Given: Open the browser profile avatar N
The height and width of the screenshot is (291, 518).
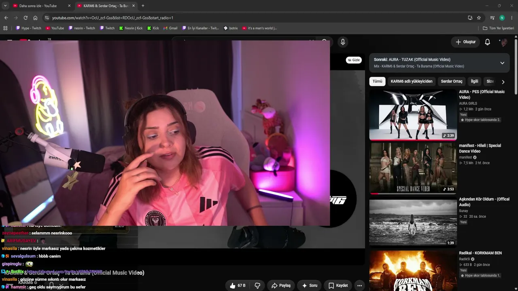Looking at the screenshot, I should [x=502, y=18].
